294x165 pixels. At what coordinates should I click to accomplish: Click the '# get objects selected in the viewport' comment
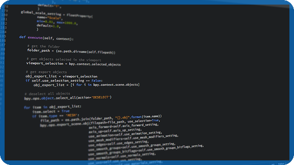click(x=64, y=60)
